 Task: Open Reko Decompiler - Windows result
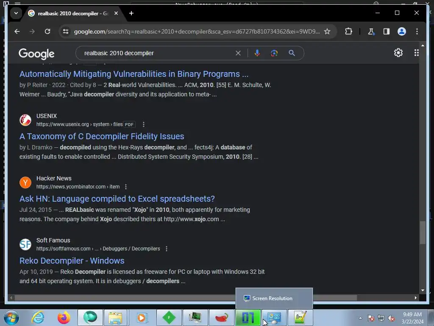tap(72, 261)
